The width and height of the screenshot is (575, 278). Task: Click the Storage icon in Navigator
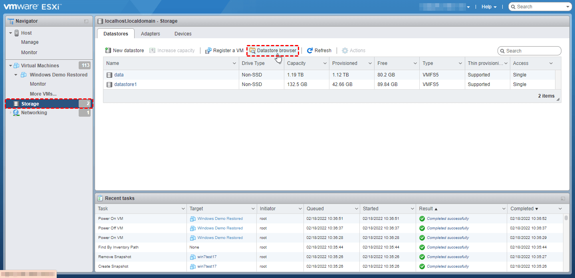coord(16,104)
